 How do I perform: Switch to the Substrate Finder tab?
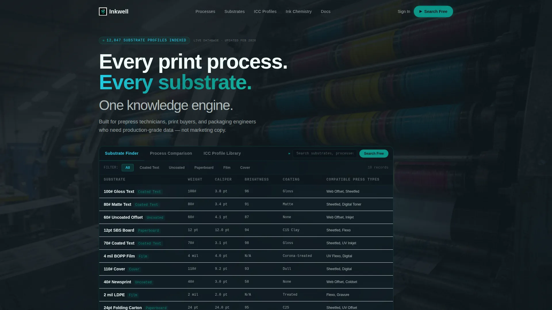pos(122,153)
